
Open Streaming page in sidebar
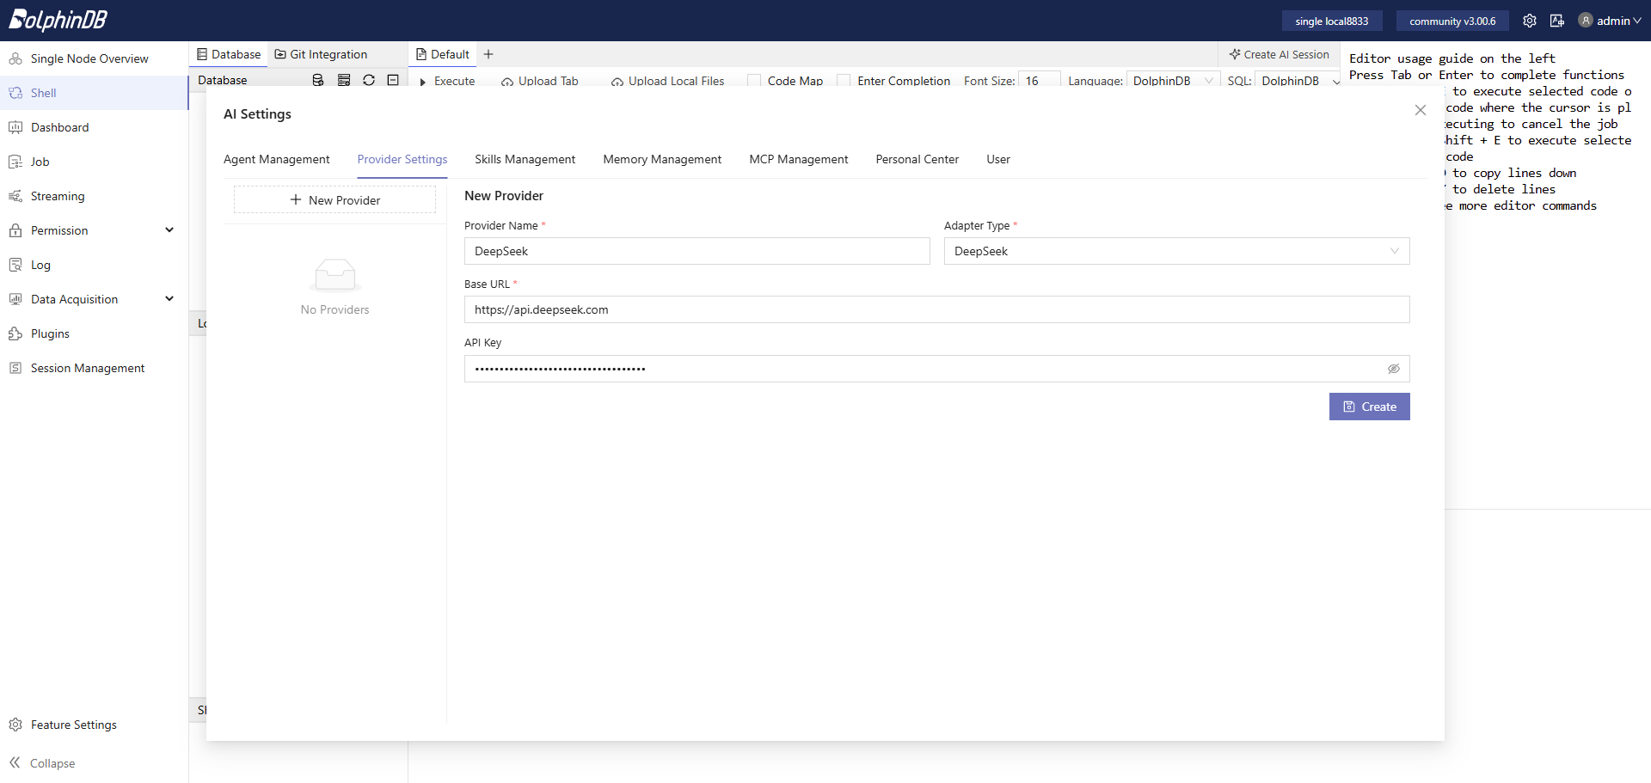94,196
